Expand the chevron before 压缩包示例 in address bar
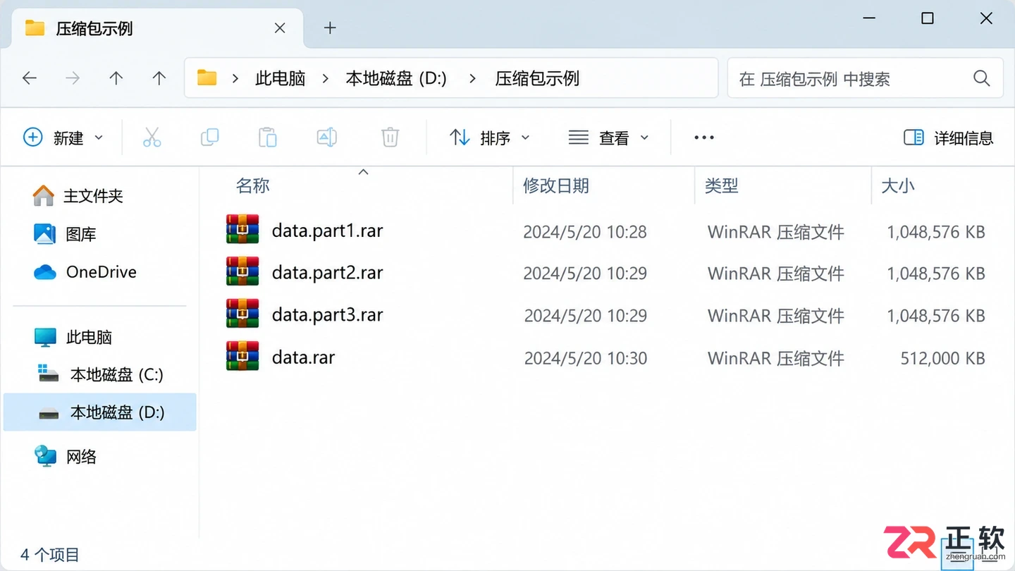The image size is (1015, 571). pyautogui.click(x=473, y=78)
